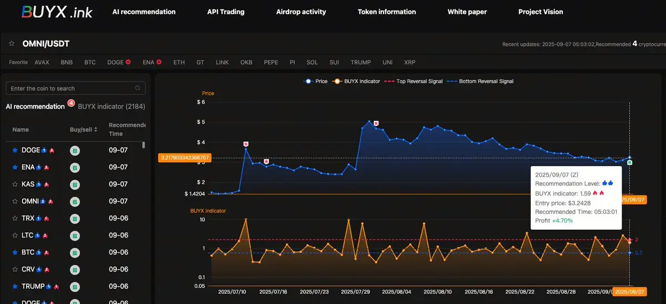Viewport: 666px width, 304px height.
Task: Select AVAX from favorites bar
Action: [42, 63]
